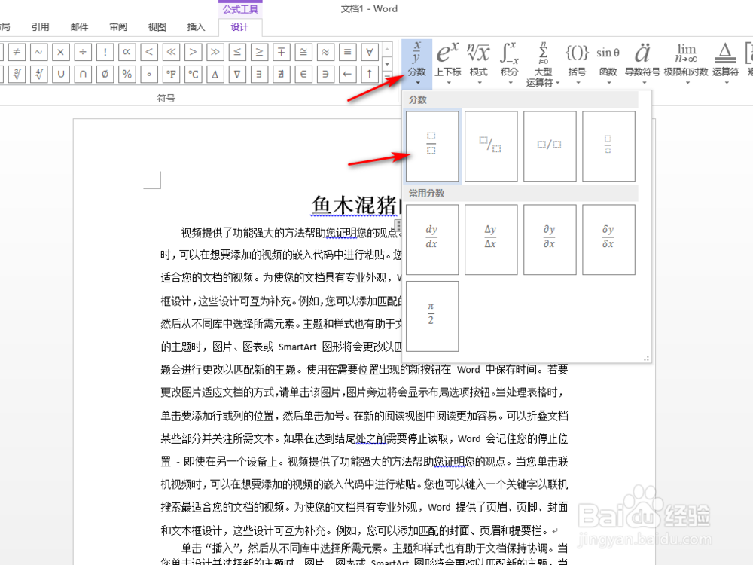Image resolution: width=753 pixels, height=565 pixels.
Task: Switch to the 引用 tab
Action: [41, 27]
